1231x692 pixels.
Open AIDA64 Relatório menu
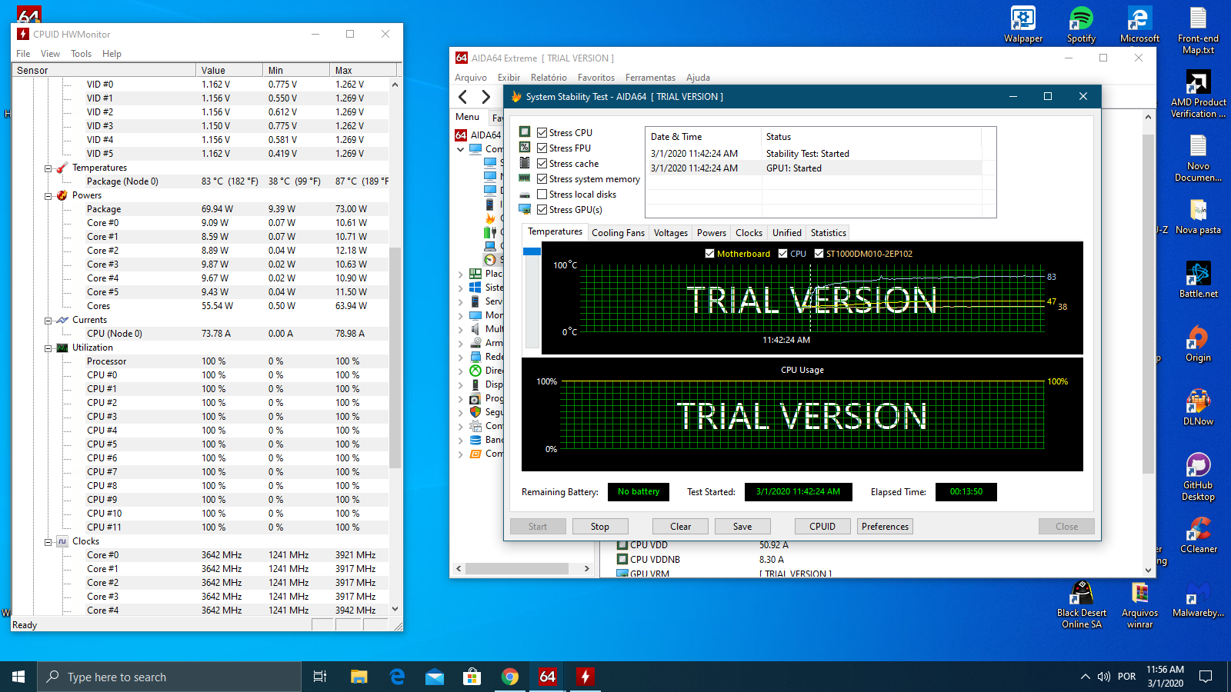click(x=549, y=78)
